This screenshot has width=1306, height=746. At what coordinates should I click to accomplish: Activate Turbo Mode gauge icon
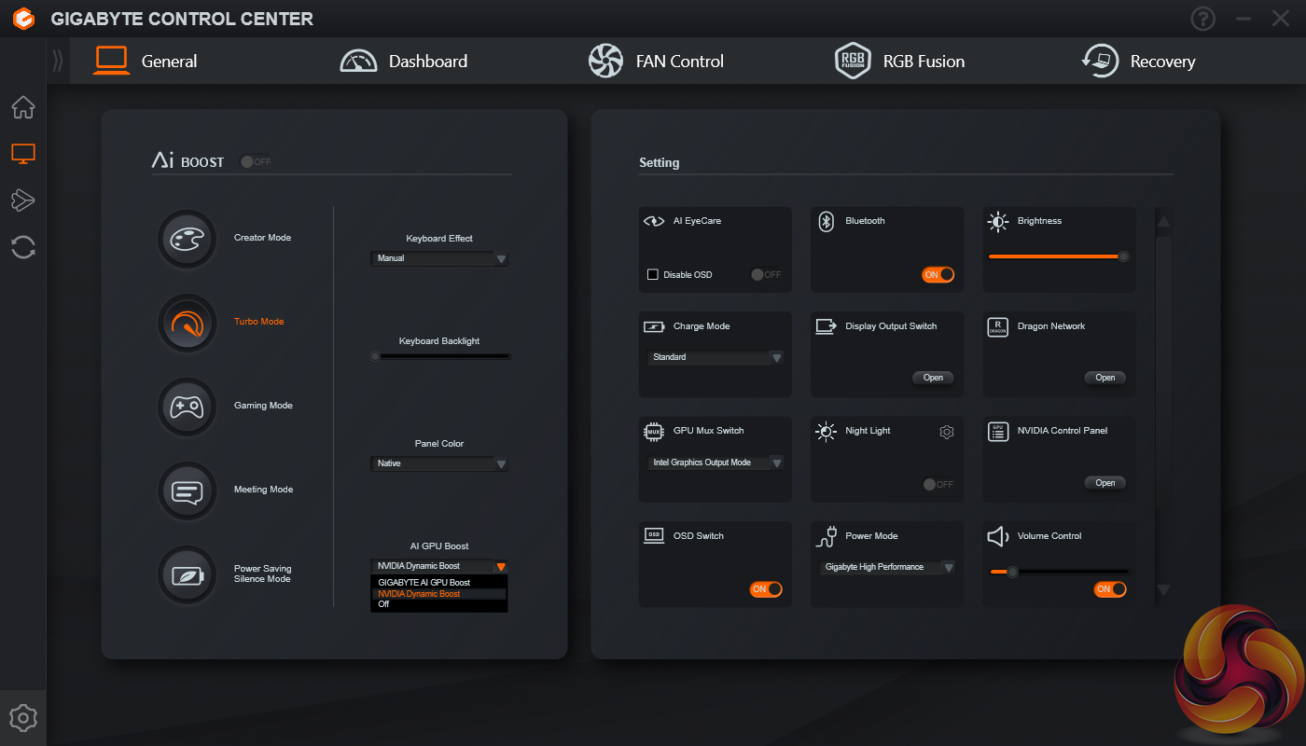(x=187, y=323)
